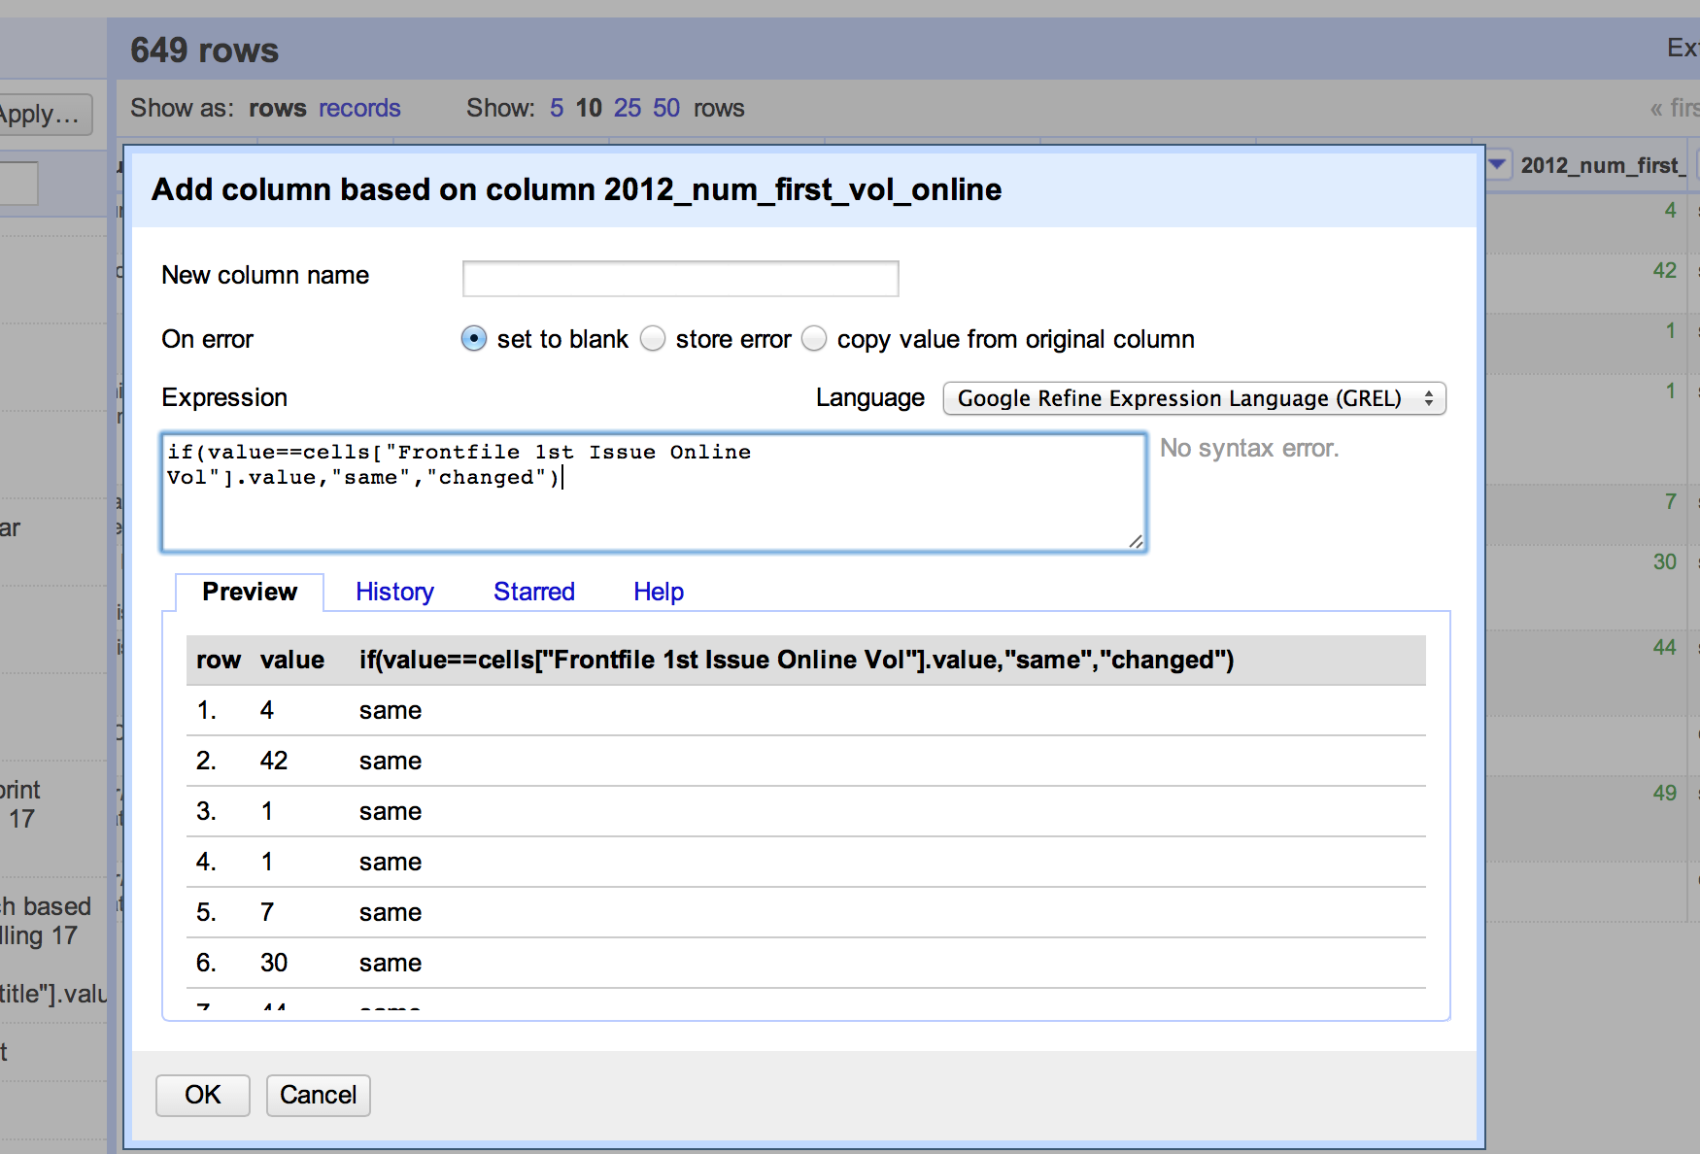Screen dimensions: 1700x1154
Task: Click the '649 rows' heading
Action: (205, 51)
